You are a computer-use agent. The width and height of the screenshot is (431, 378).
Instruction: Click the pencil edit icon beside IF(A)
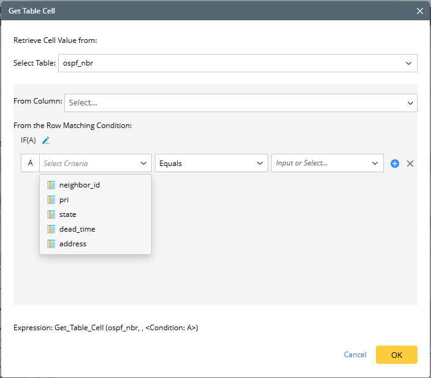46,140
